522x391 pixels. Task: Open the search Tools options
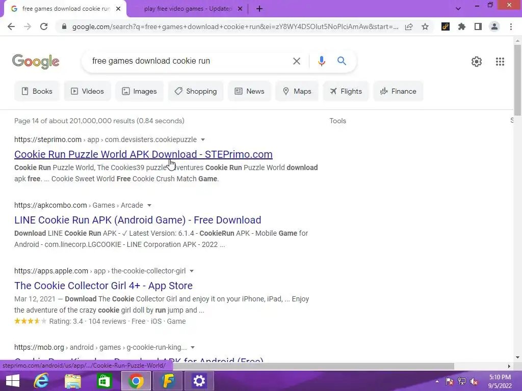click(x=337, y=121)
